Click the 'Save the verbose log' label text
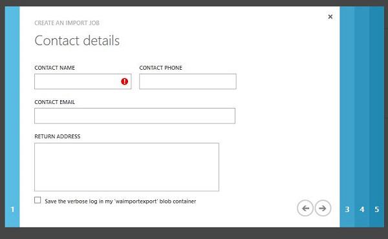The width and height of the screenshot is (388, 239). click(120, 201)
